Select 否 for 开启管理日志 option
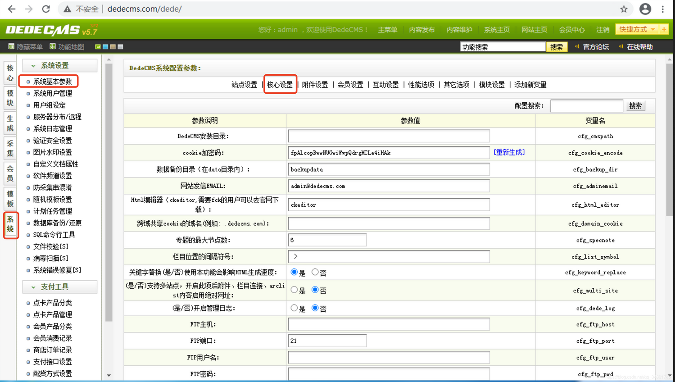This screenshot has width=675, height=382. coord(315,308)
